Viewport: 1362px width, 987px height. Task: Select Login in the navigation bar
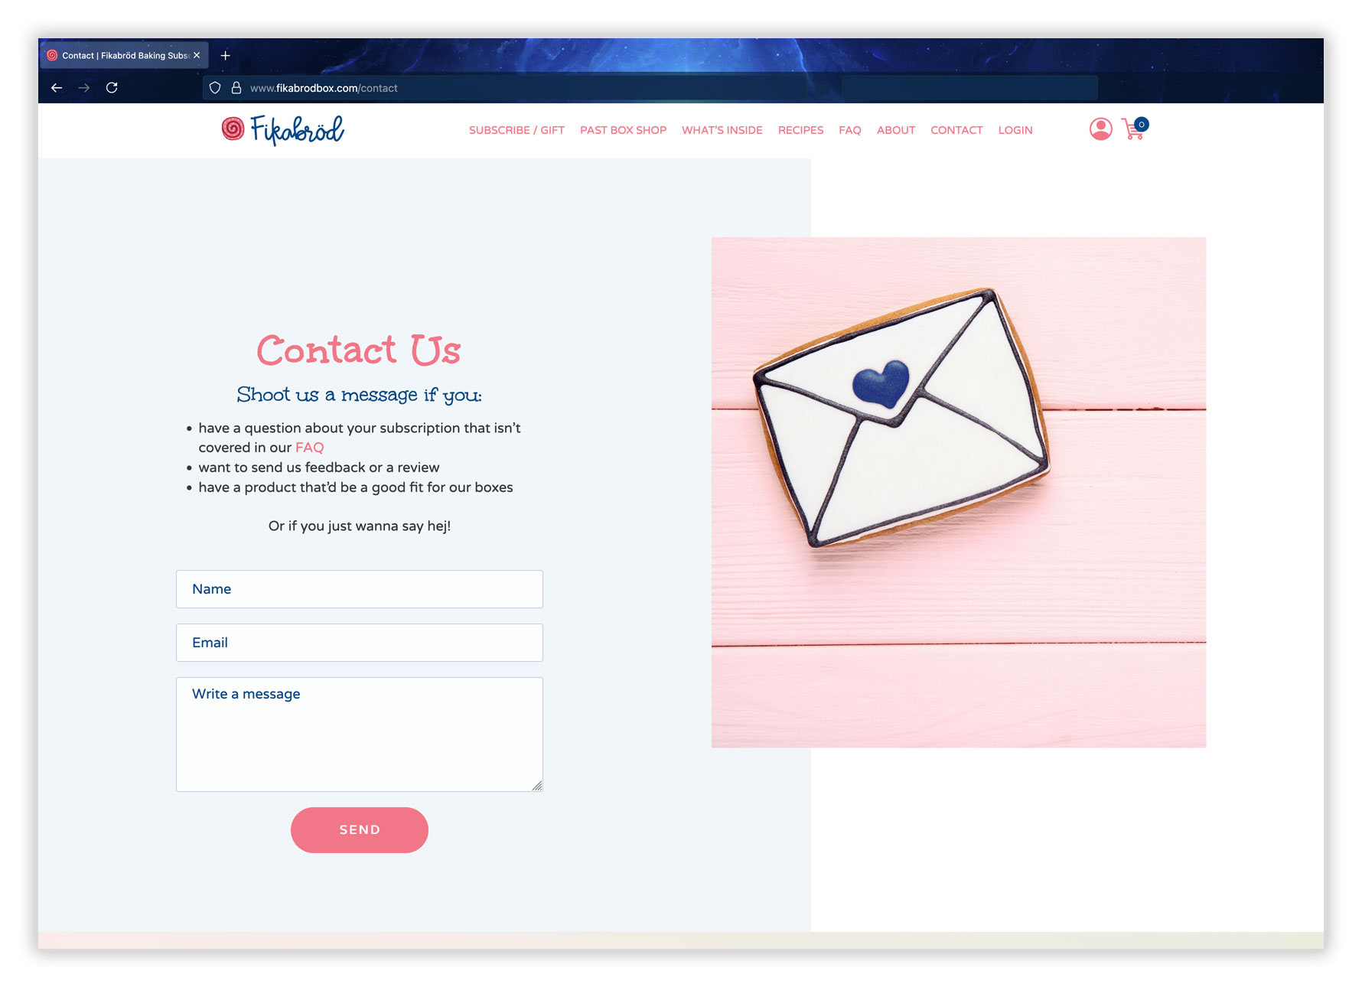pyautogui.click(x=1015, y=130)
